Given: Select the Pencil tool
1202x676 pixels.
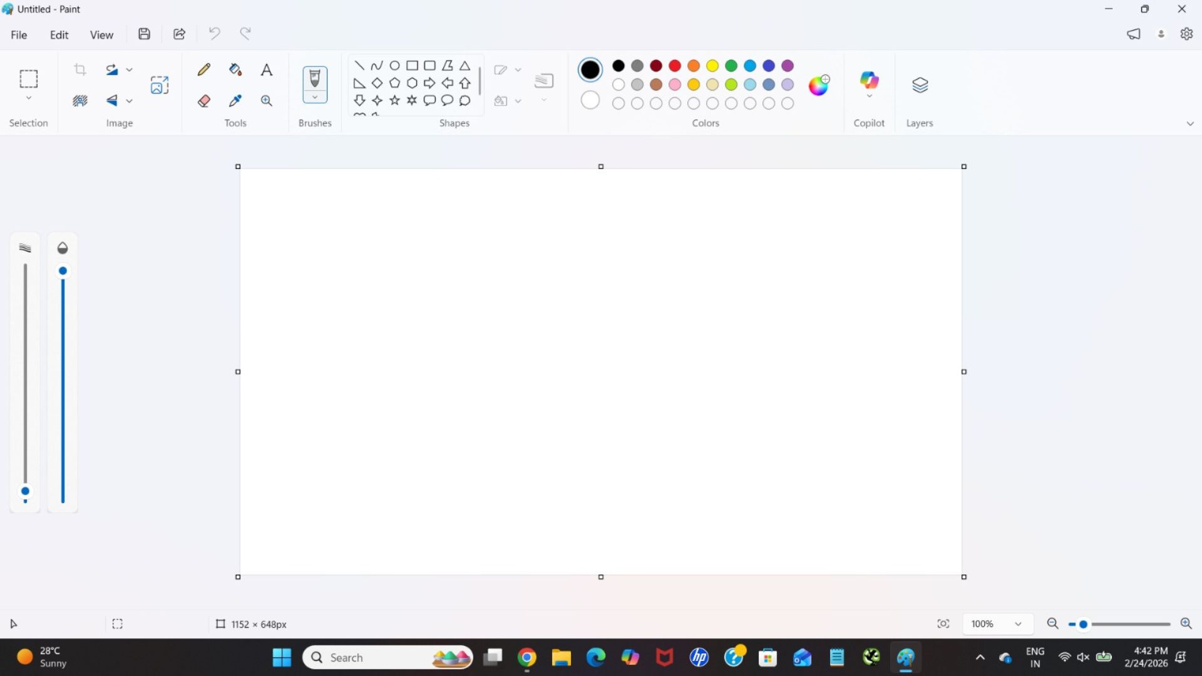Looking at the screenshot, I should [203, 69].
